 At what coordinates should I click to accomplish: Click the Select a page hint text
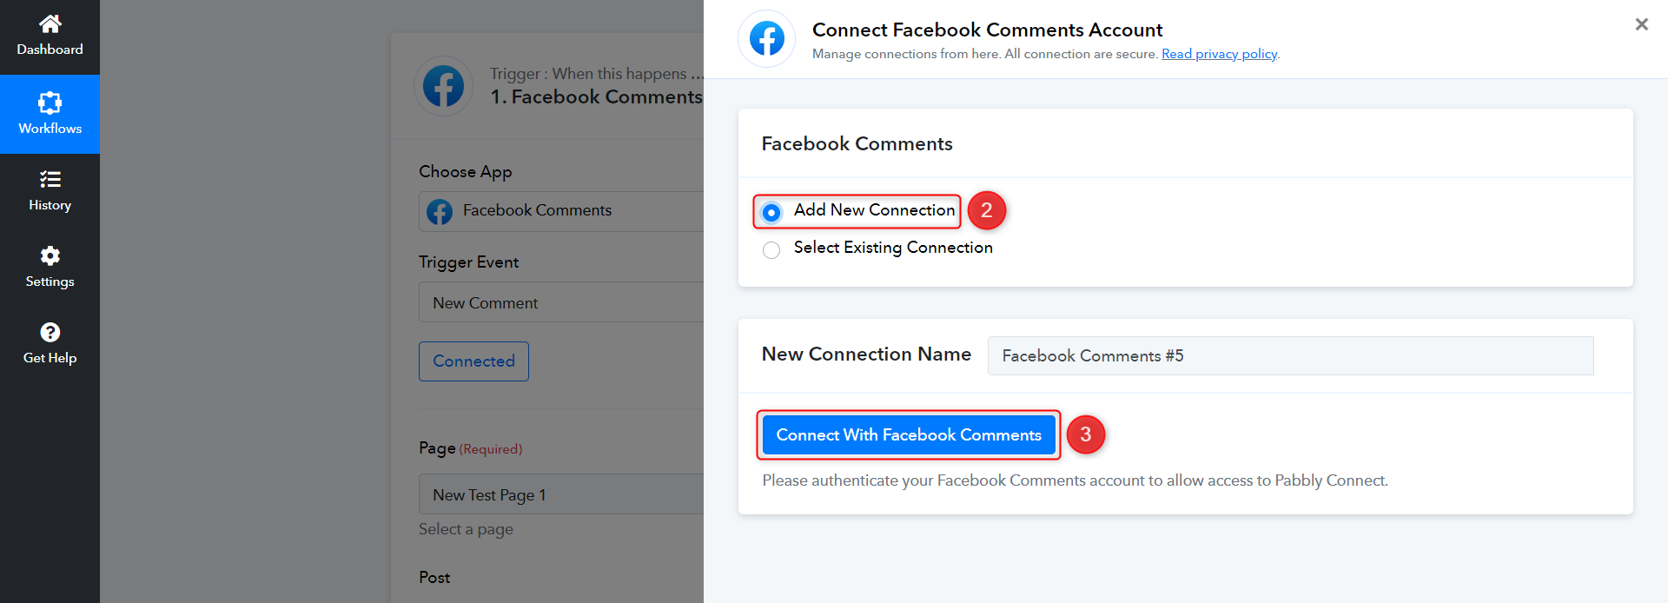(466, 529)
